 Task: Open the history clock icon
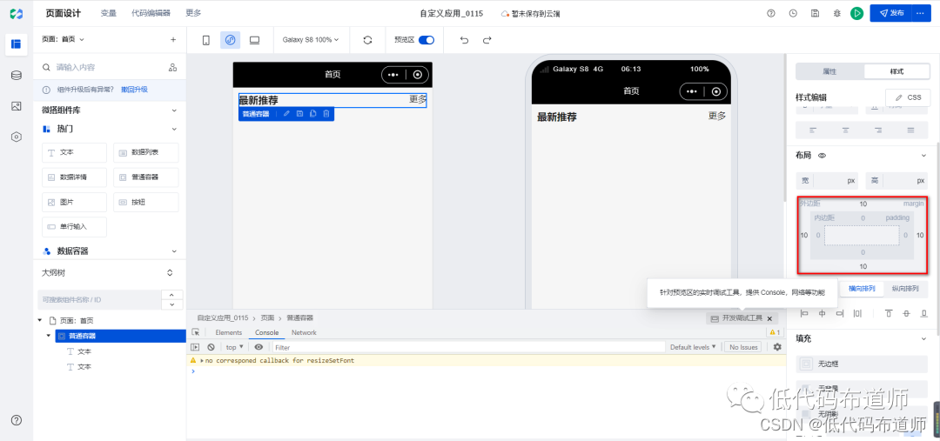pos(793,13)
